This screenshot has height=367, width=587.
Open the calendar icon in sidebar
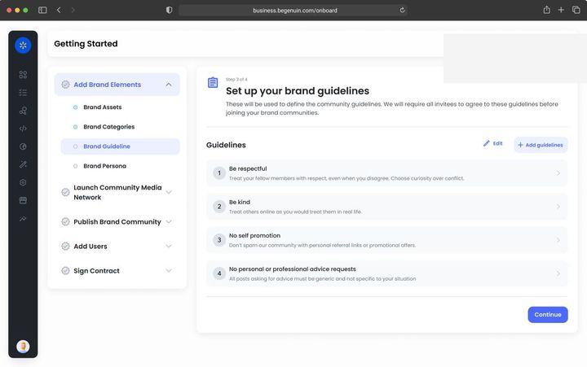23,200
